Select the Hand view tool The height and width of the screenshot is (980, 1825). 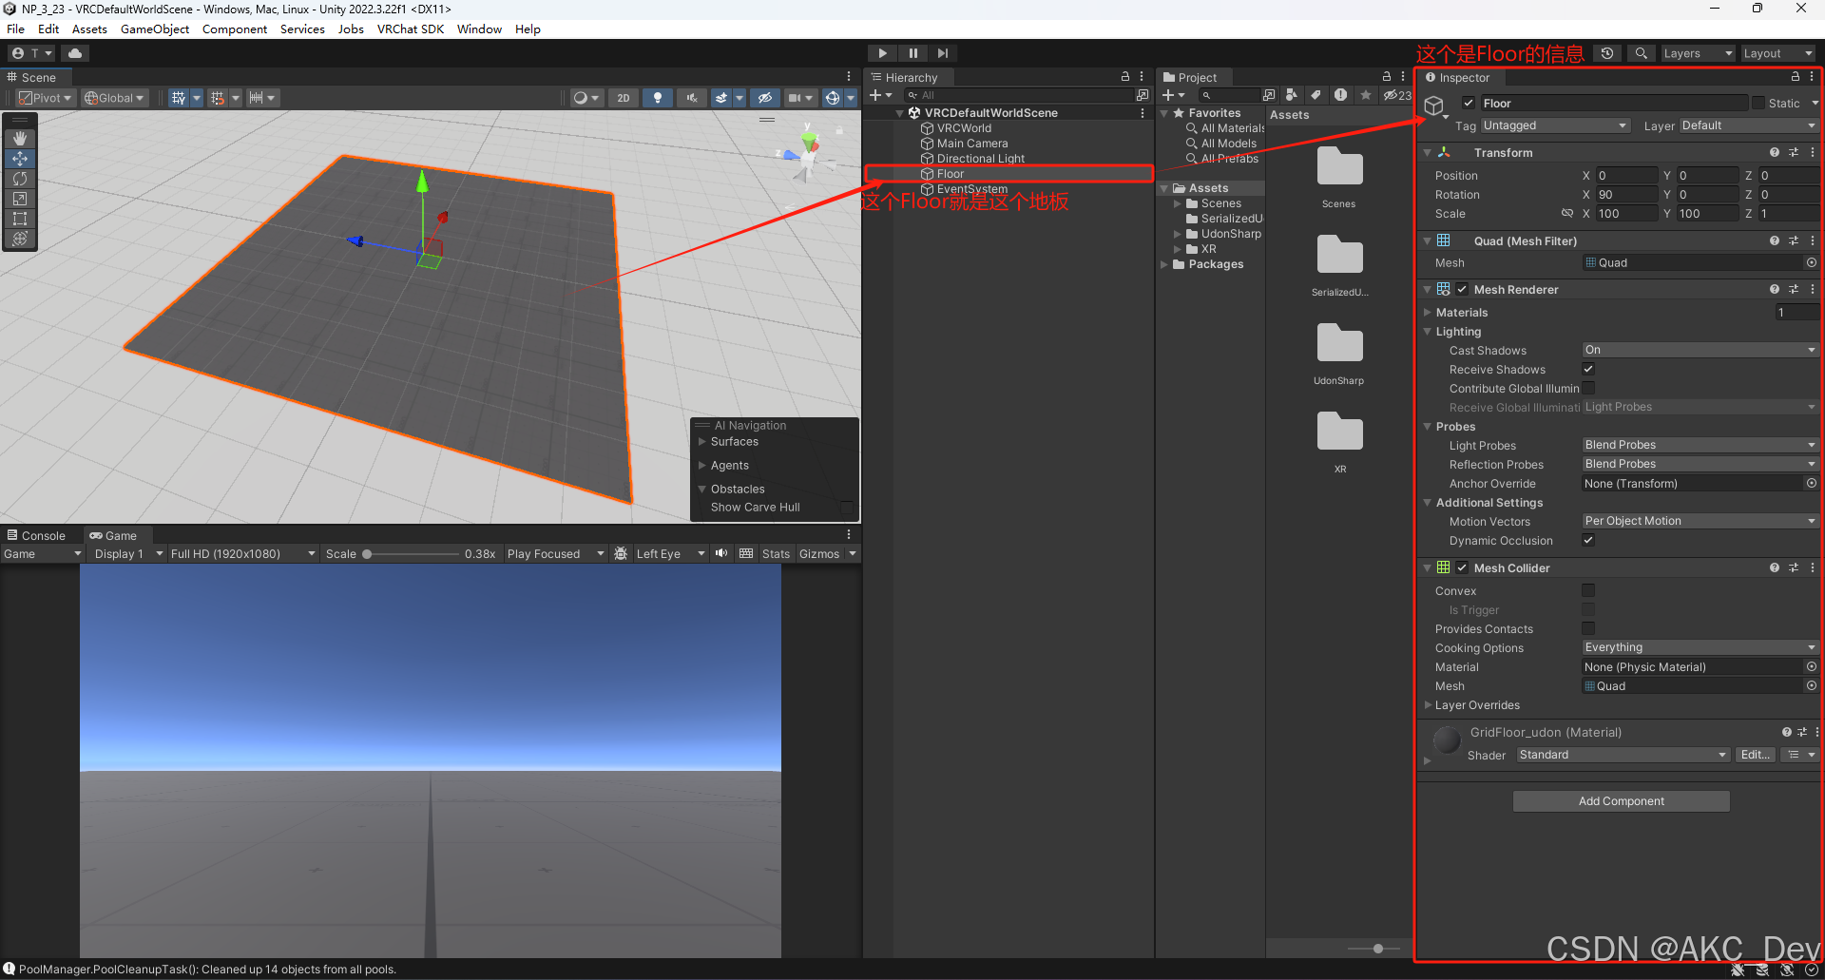click(20, 139)
